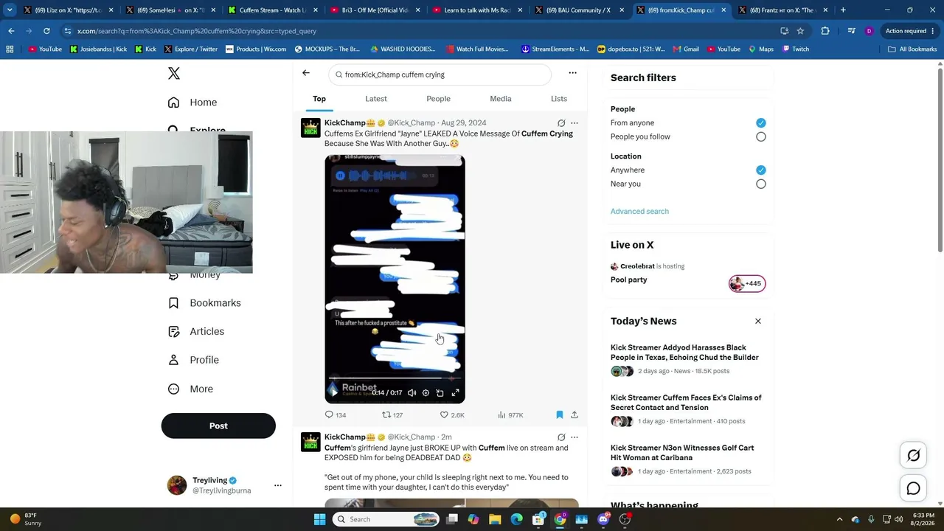Reload the page in Chrome
The width and height of the screenshot is (944, 531).
(x=46, y=31)
